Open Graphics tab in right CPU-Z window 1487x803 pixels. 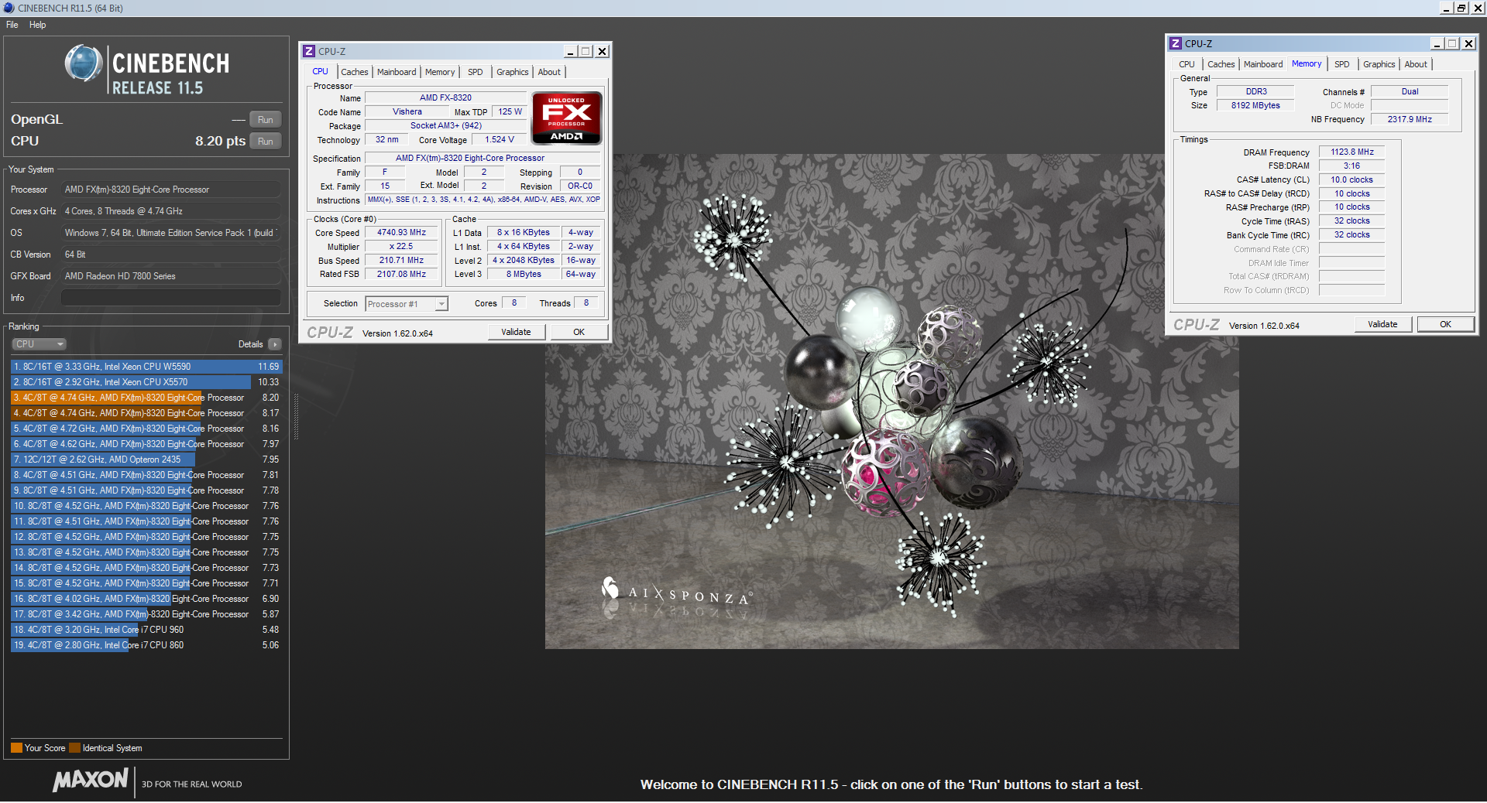1379,64
